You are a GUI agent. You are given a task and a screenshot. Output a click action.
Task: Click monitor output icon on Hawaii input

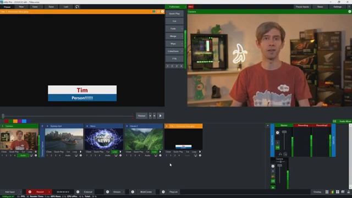coord(156,155)
